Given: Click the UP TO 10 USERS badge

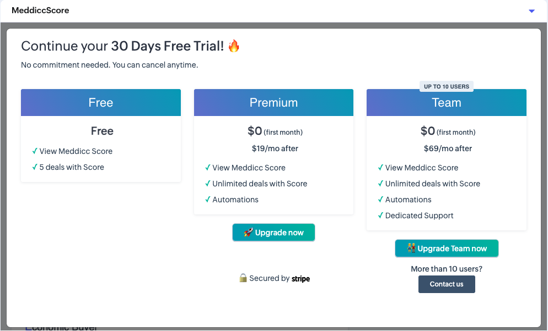Looking at the screenshot, I should point(447,87).
